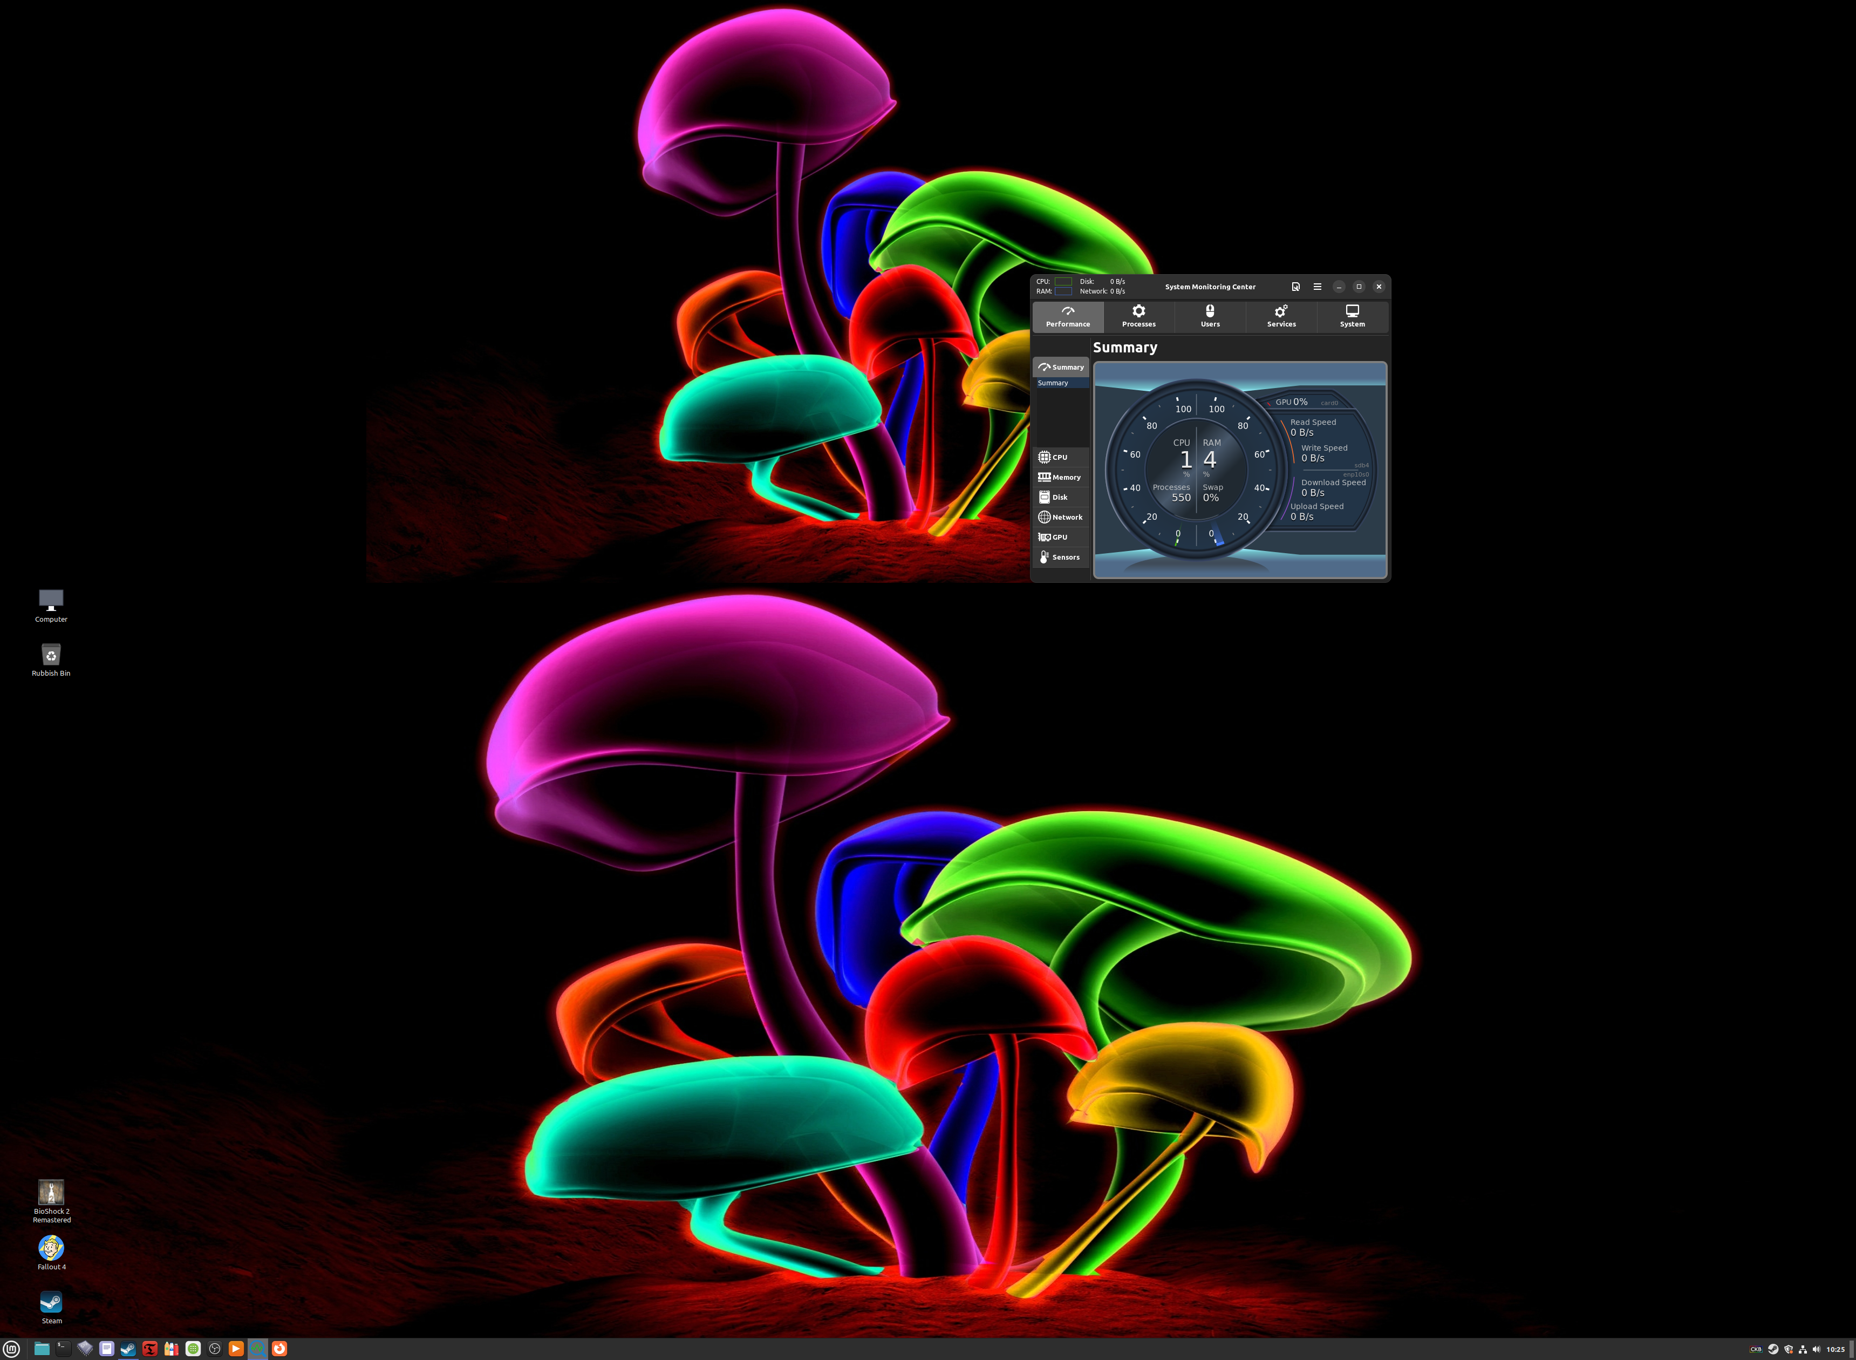The width and height of the screenshot is (1856, 1360).
Task: Click System Monitoring Center taskbar item
Action: [257, 1349]
